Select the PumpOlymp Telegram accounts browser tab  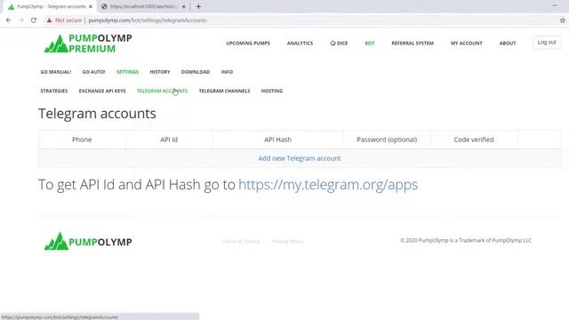(50, 6)
